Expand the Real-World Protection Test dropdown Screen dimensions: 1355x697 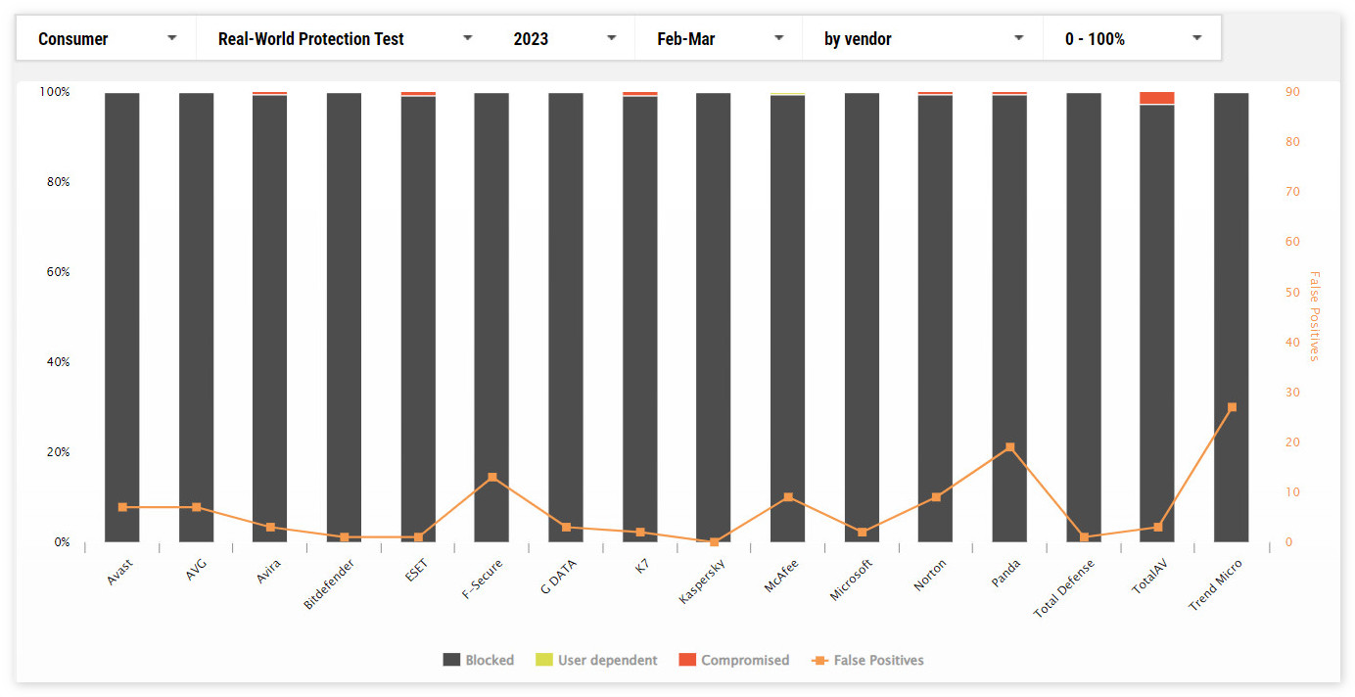point(345,39)
